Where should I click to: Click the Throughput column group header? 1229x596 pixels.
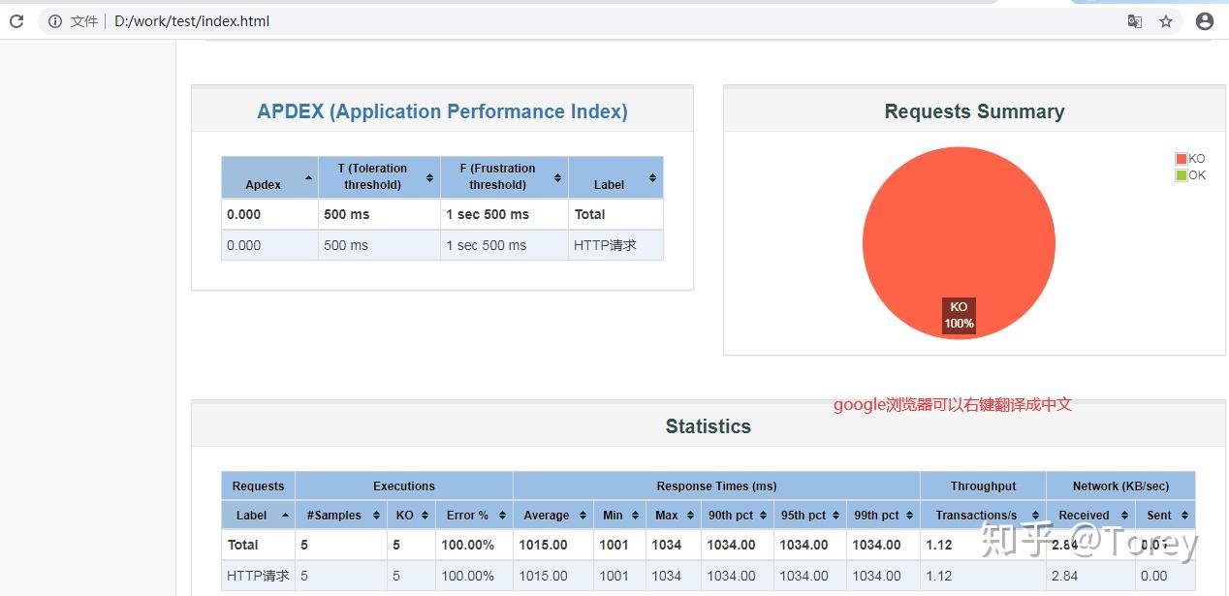coord(983,486)
